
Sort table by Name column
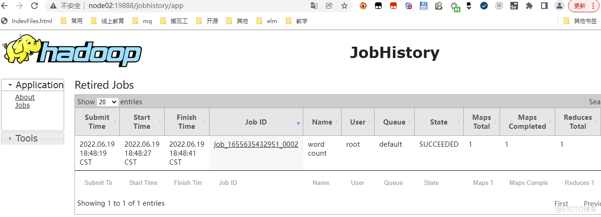click(322, 122)
